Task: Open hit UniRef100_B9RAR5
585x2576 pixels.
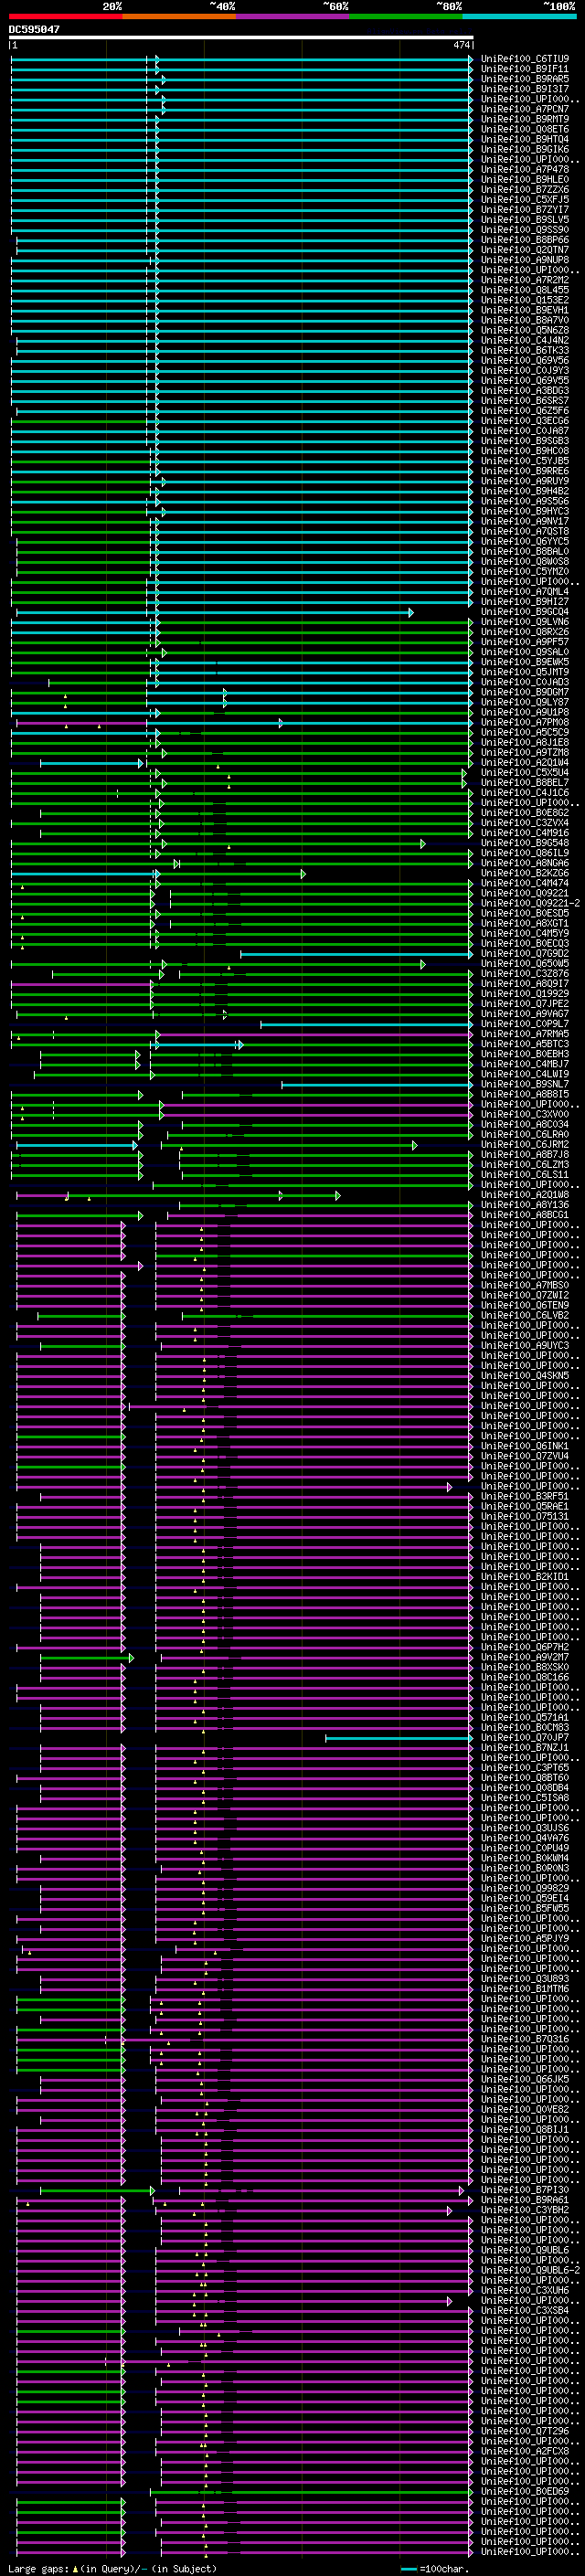Action: click(525, 79)
